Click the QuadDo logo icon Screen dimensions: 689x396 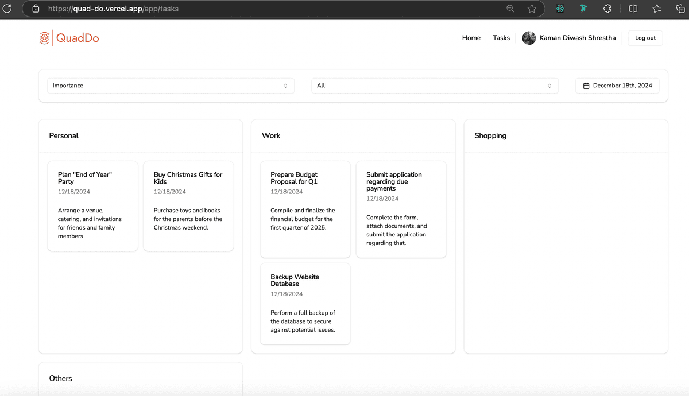click(44, 38)
